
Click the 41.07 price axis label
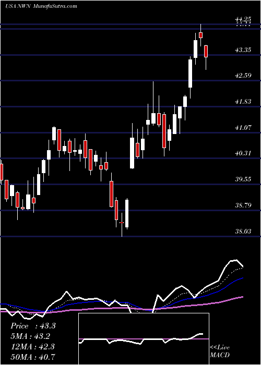[242, 127]
